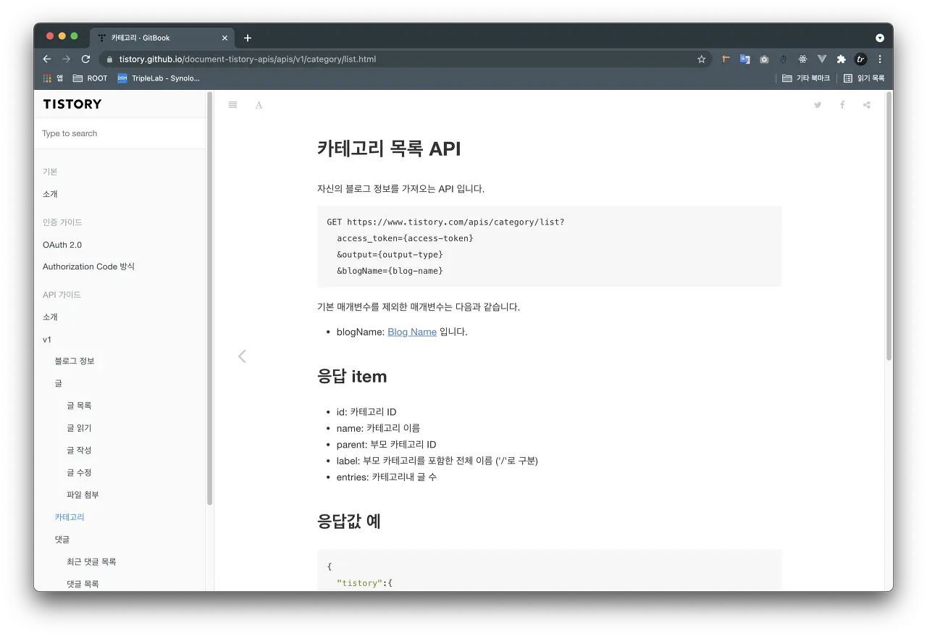Screen dimensions: 927x636
Task: Open the 댓글 section in the sidebar
Action: tap(62, 540)
